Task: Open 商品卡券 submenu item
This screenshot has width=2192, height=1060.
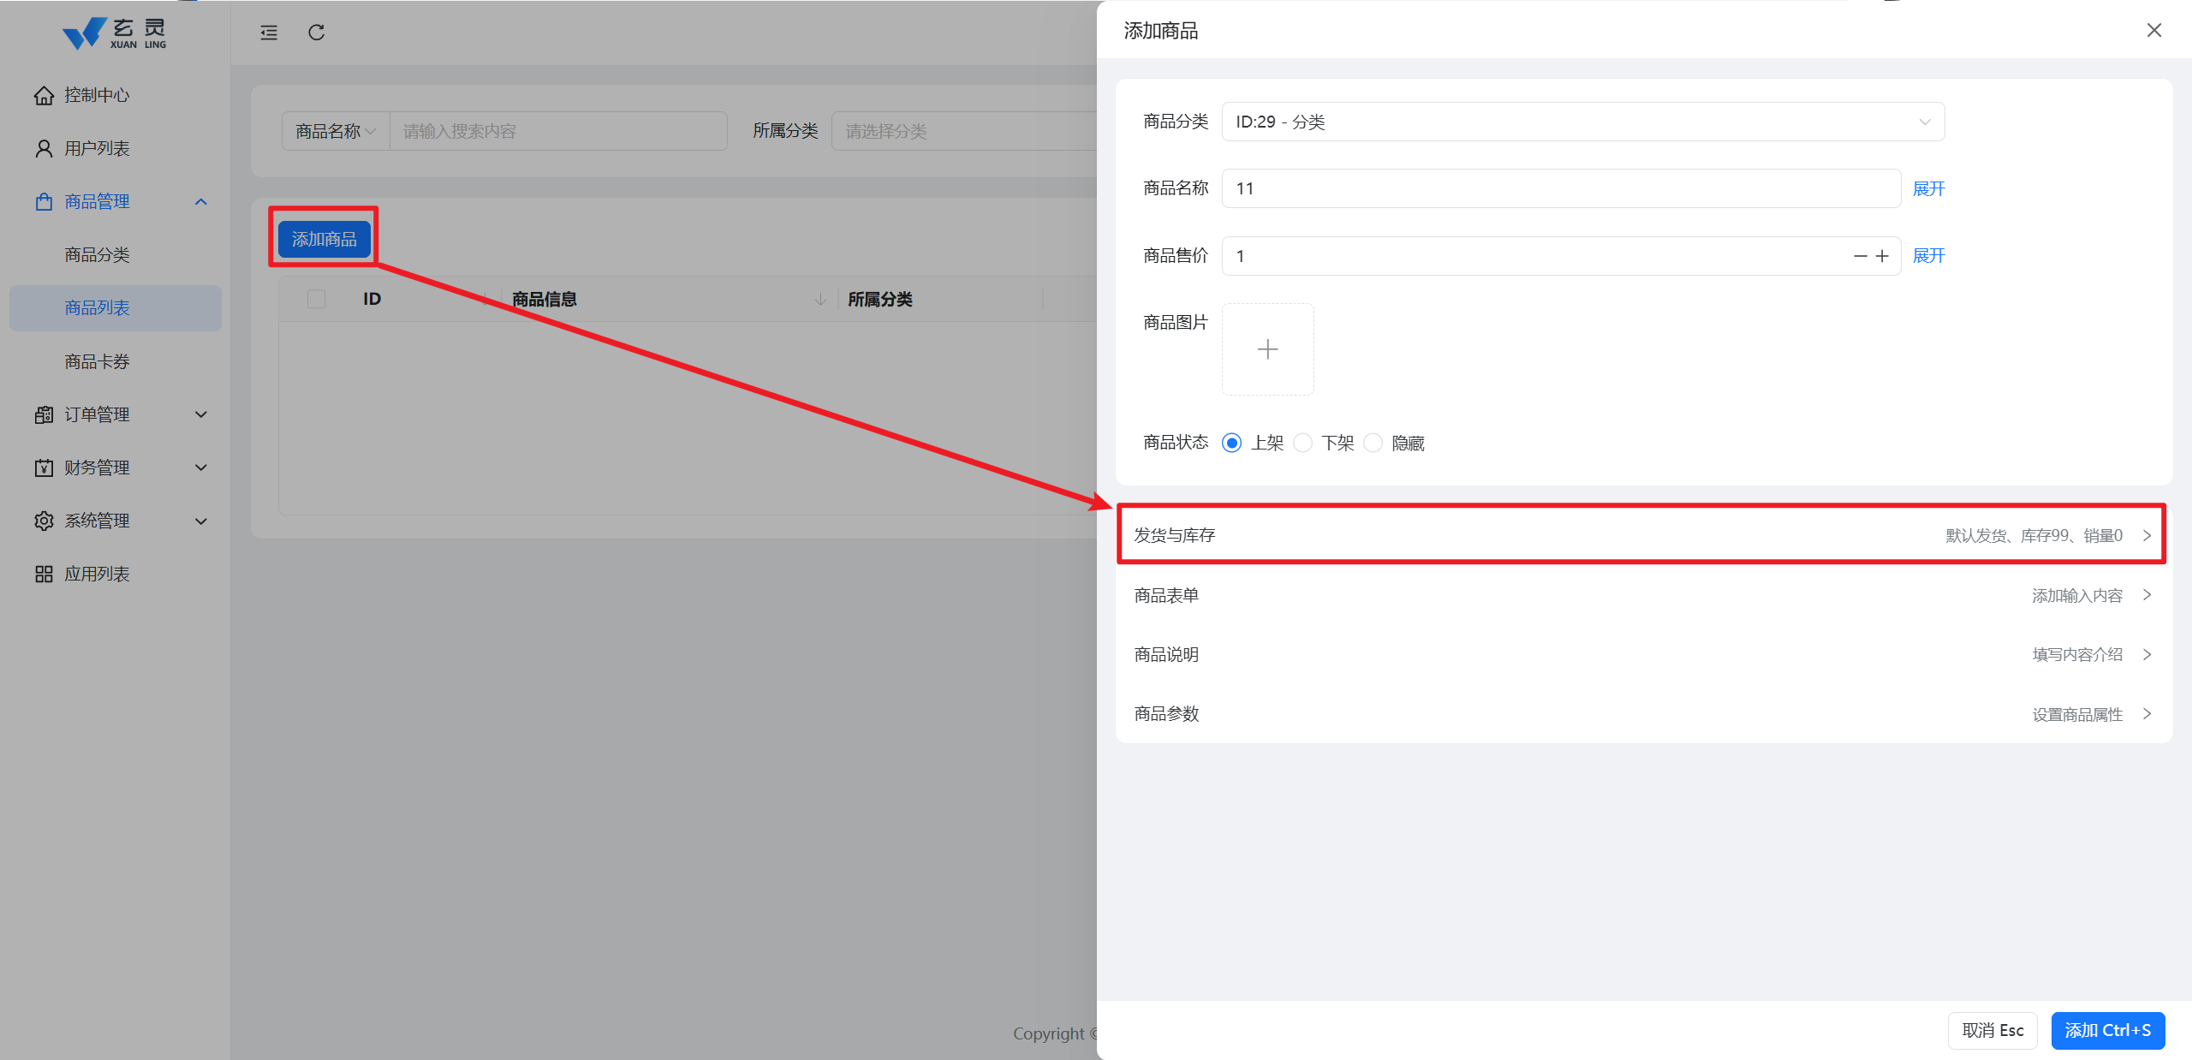Action: point(97,361)
